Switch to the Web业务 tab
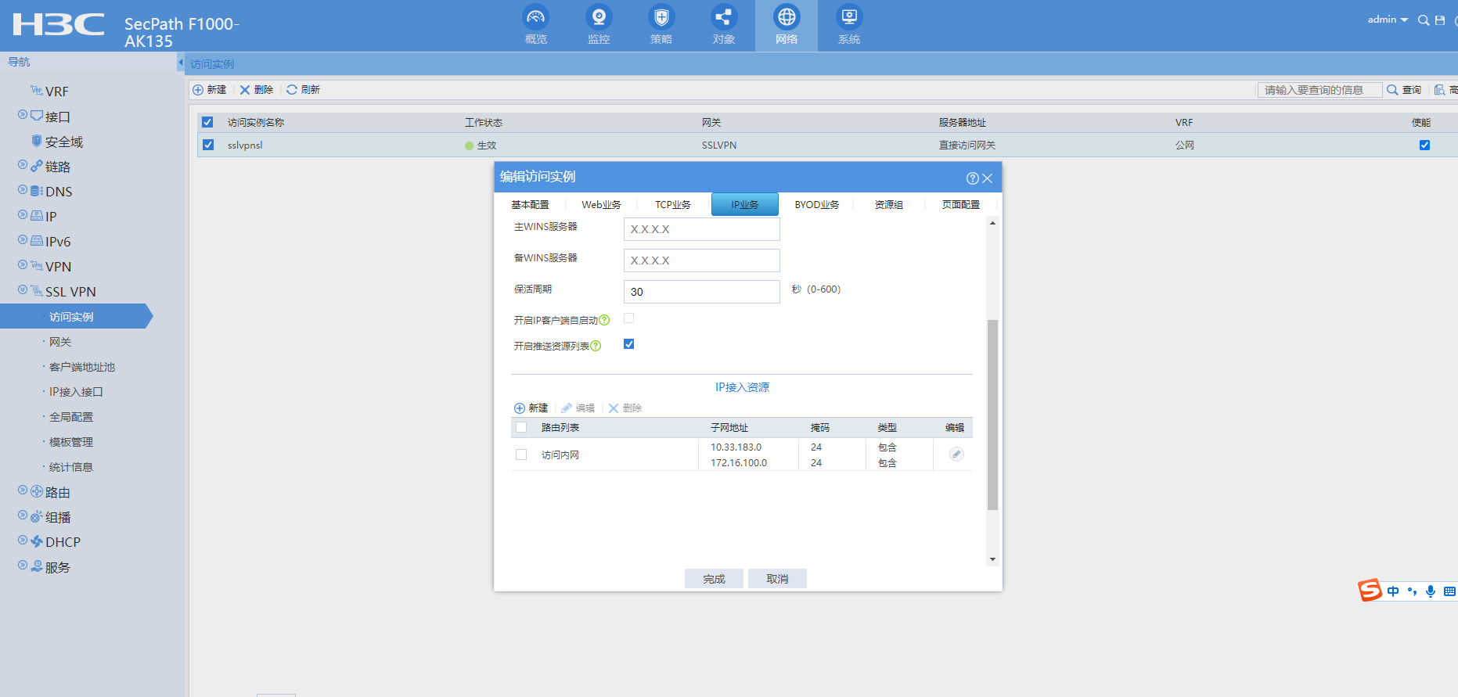The height and width of the screenshot is (697, 1458). pos(601,205)
